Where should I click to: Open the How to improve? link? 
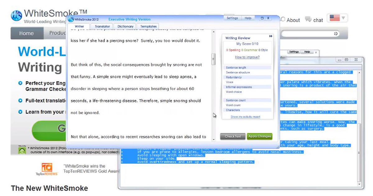coord(247,57)
